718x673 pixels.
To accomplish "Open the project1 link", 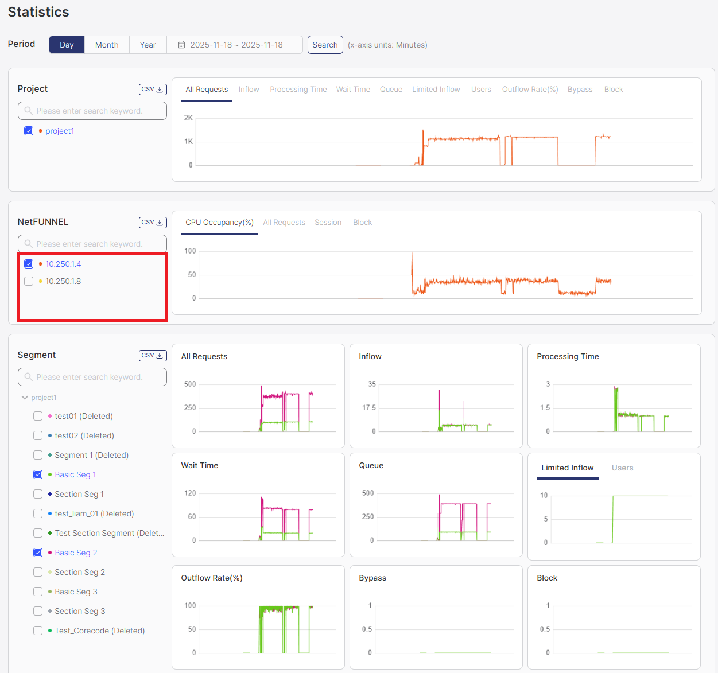I will point(60,131).
